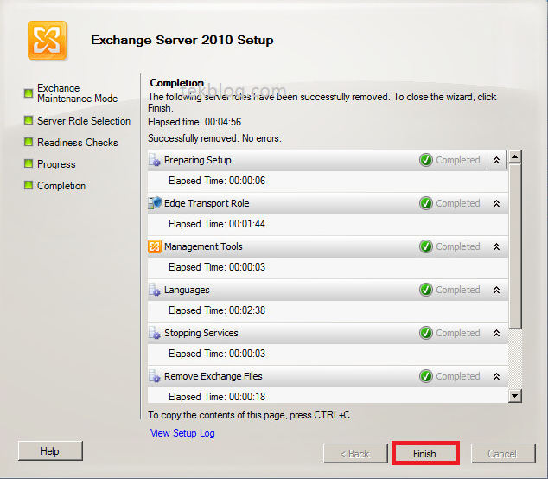Image resolution: width=548 pixels, height=479 pixels.
Task: Click green checkmark for Management Tools
Action: [x=425, y=246]
